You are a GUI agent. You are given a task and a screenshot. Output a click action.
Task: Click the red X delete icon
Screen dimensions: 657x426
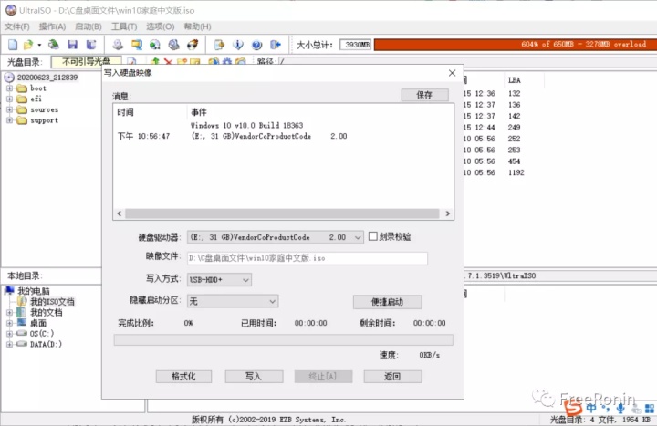click(169, 62)
